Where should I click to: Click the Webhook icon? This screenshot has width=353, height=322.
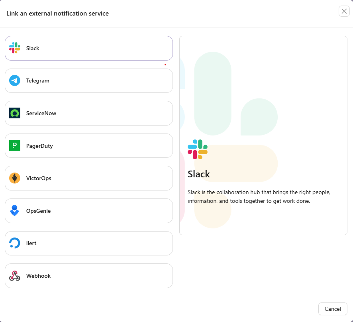[15, 275]
